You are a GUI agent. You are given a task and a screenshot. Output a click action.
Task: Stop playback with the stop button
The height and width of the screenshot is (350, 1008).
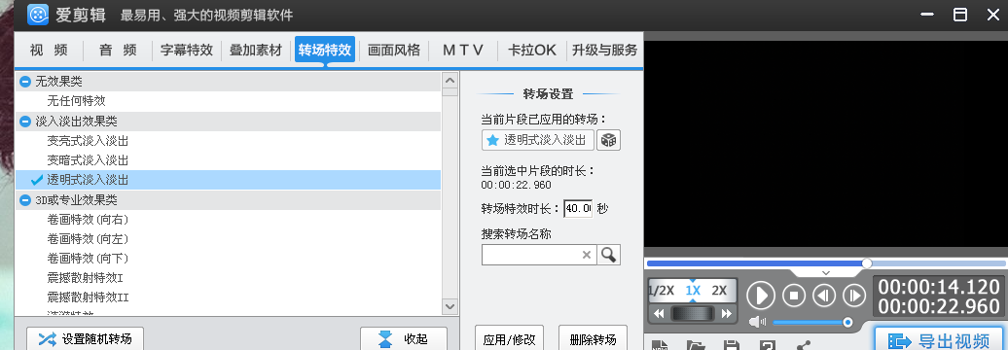(x=794, y=296)
